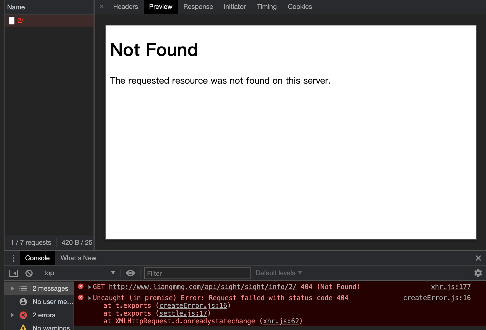Open the createError.js:16 link at right
Image resolution: width=486 pixels, height=330 pixels.
(x=437, y=298)
